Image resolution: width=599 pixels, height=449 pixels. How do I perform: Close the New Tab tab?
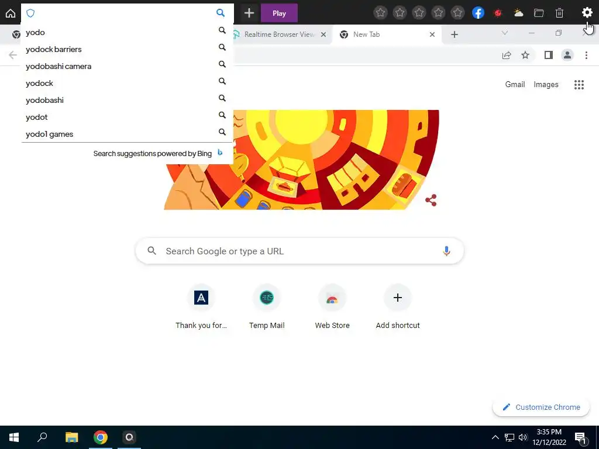pyautogui.click(x=432, y=34)
